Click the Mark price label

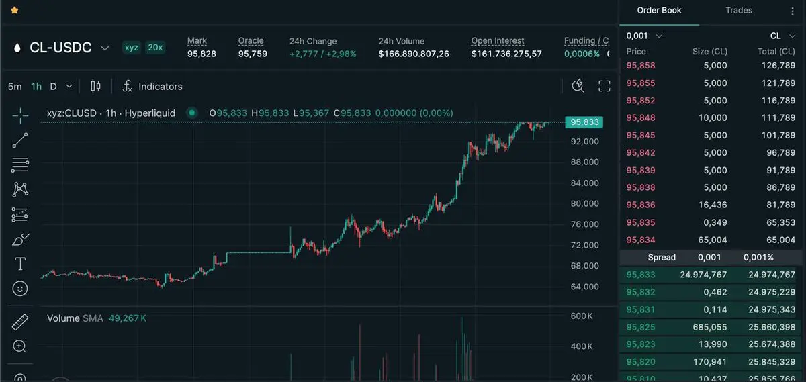tap(197, 41)
